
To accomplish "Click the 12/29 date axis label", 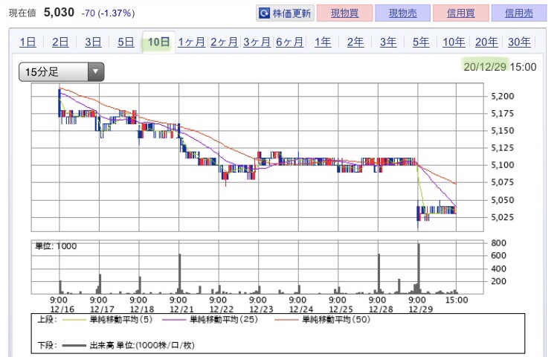I will (421, 309).
